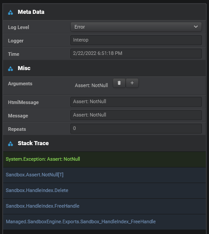
Task: Select the System.Exception: Assert: NotNull stack entry
Action: 104,159
